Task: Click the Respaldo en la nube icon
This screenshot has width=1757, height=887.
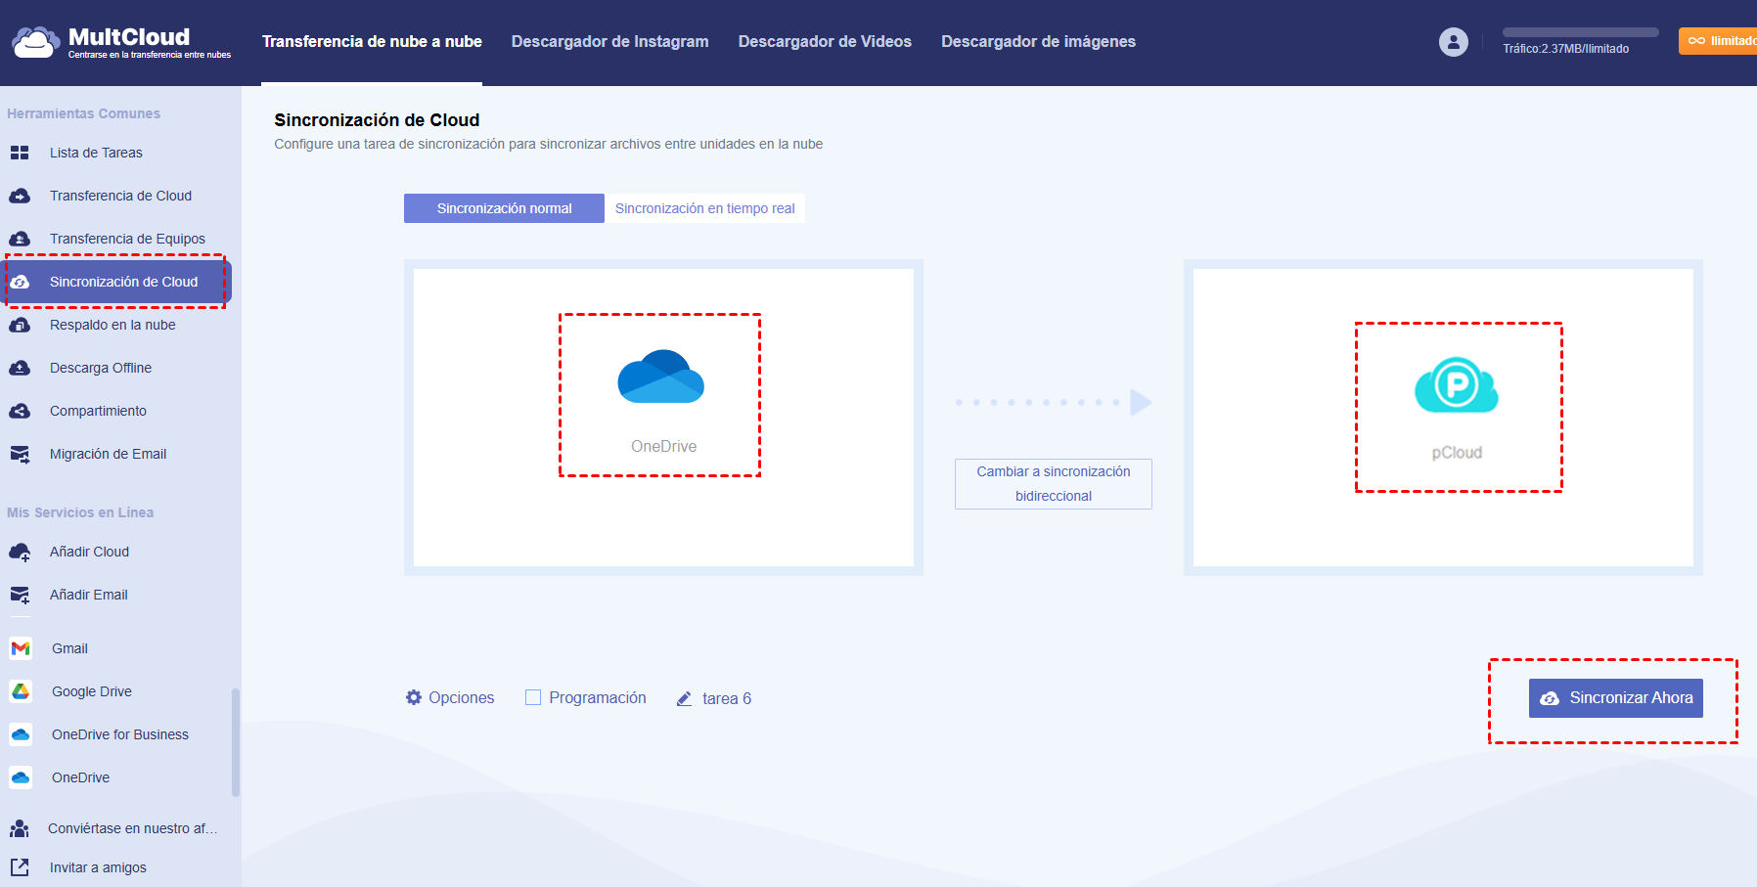Action: (20, 325)
